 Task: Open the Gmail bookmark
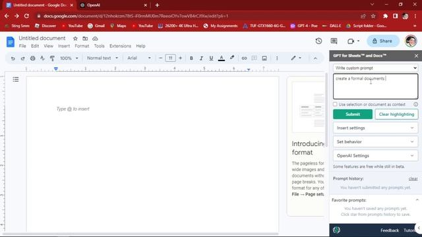[96, 26]
